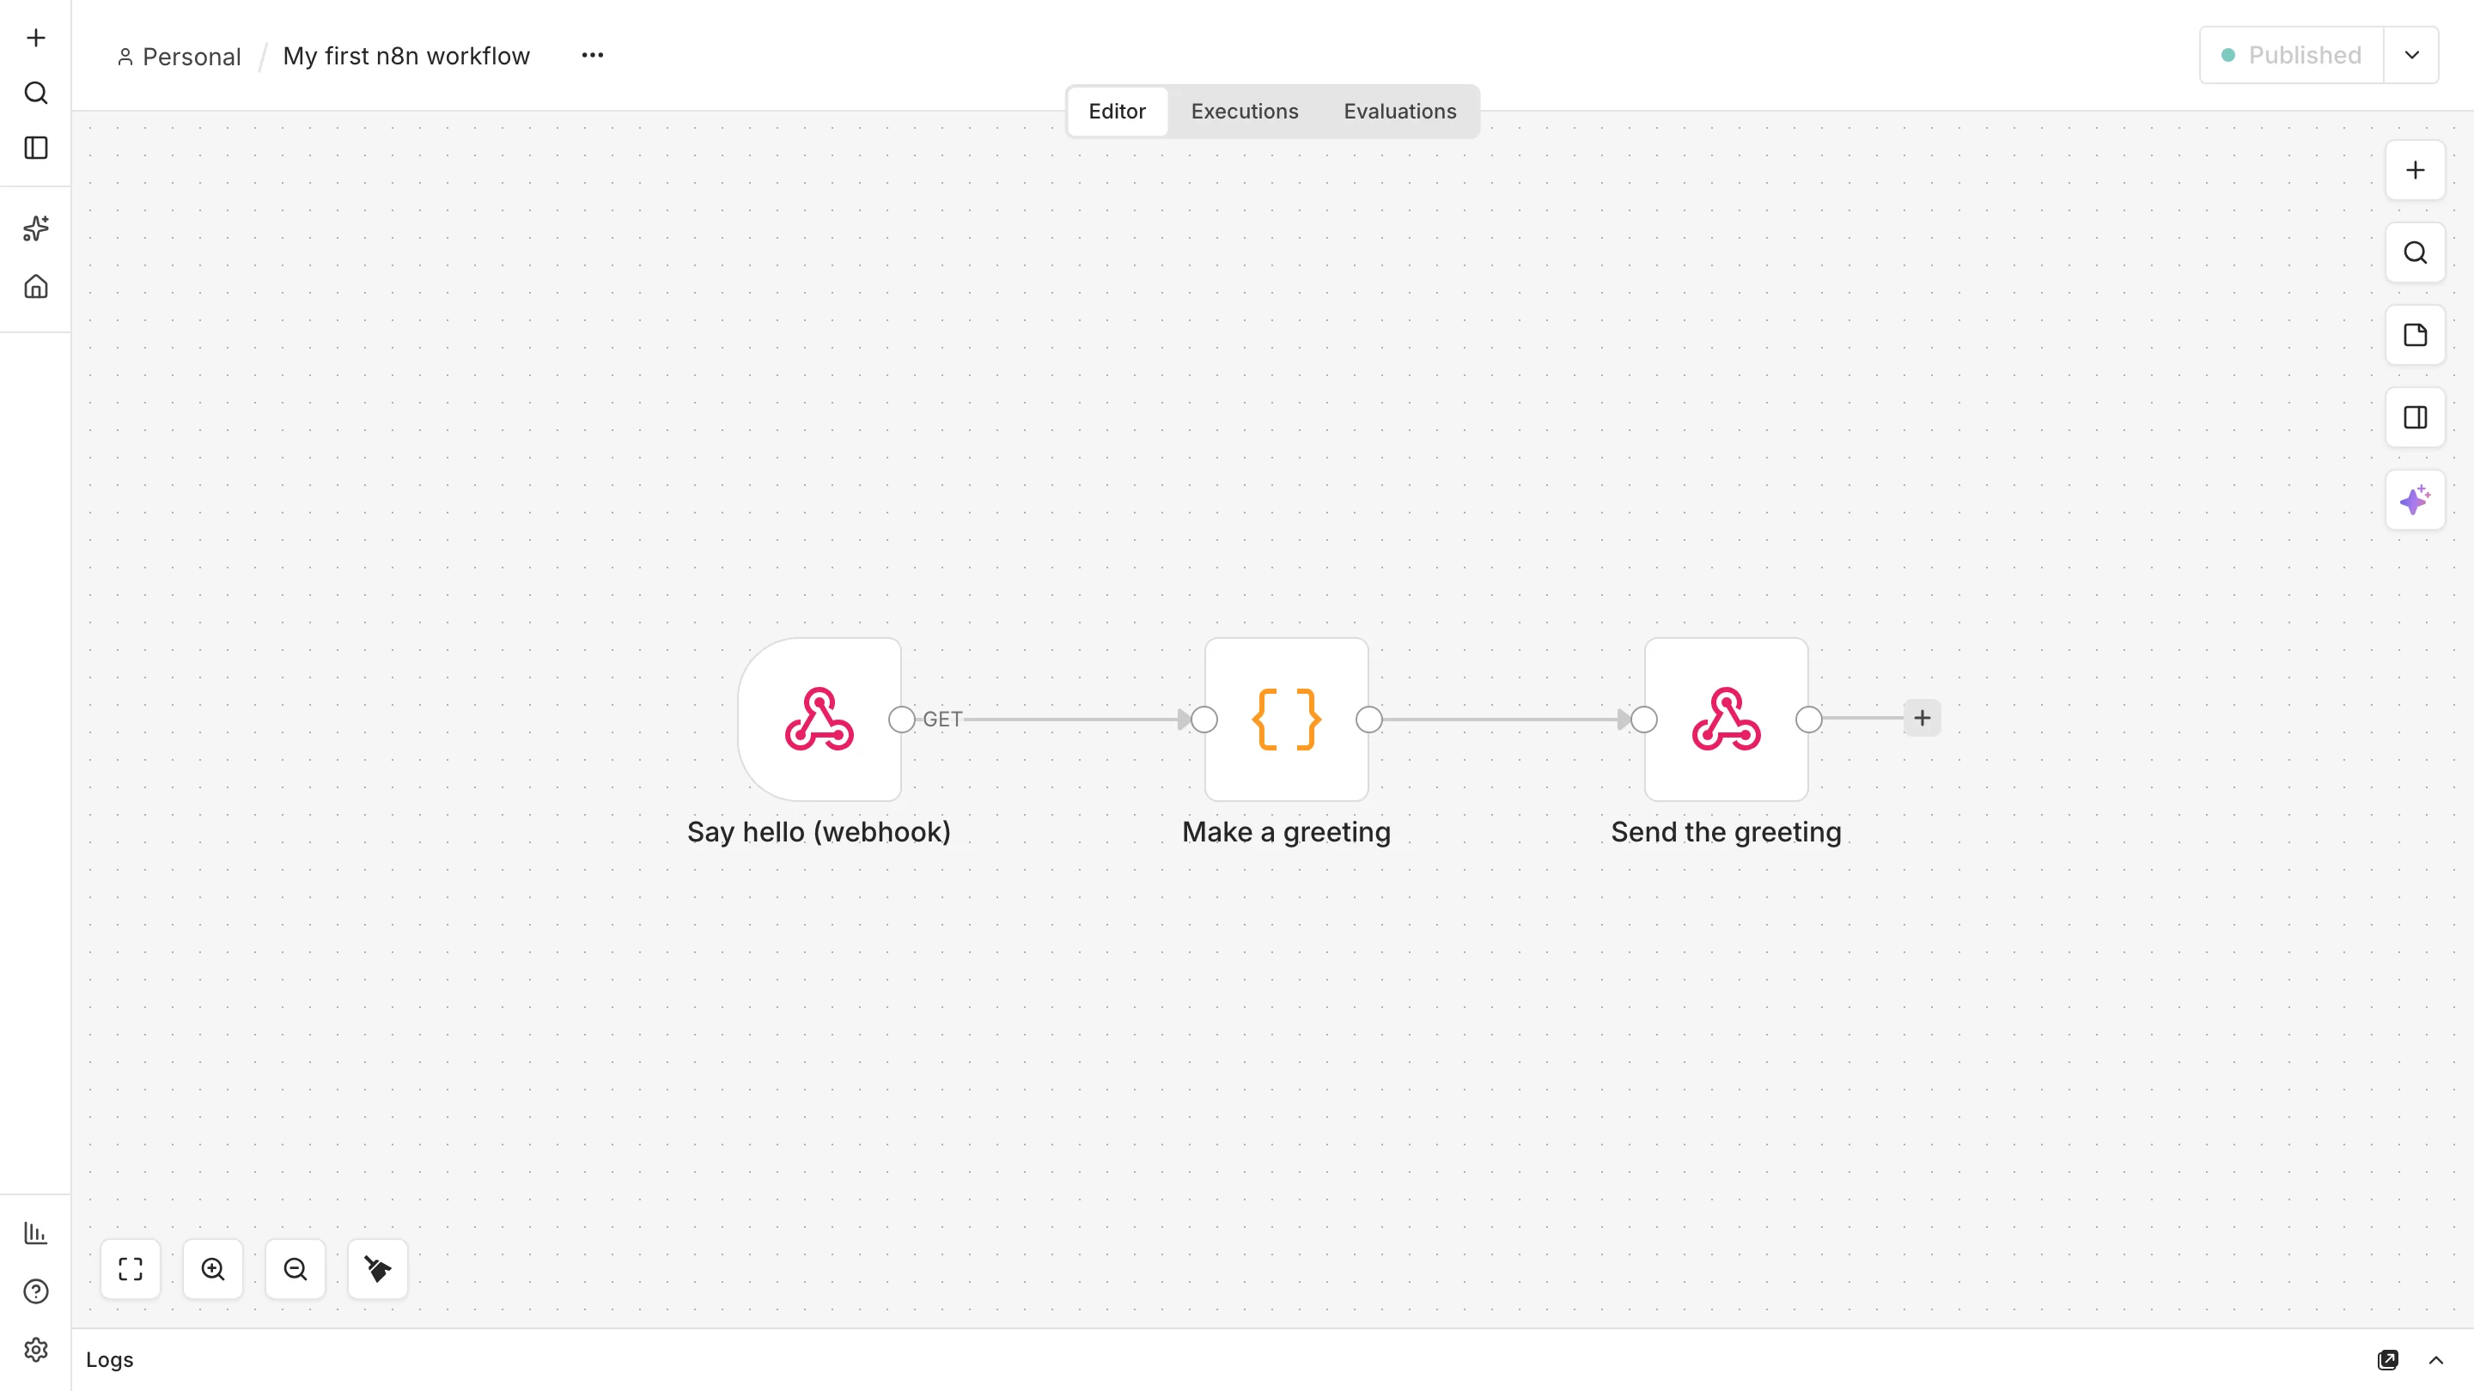The image size is (2474, 1391).
Task: Add a node after Send the greeting
Action: 1922,718
